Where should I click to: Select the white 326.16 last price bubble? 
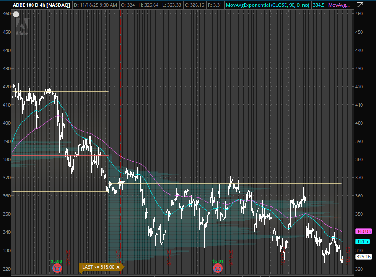[363, 257]
